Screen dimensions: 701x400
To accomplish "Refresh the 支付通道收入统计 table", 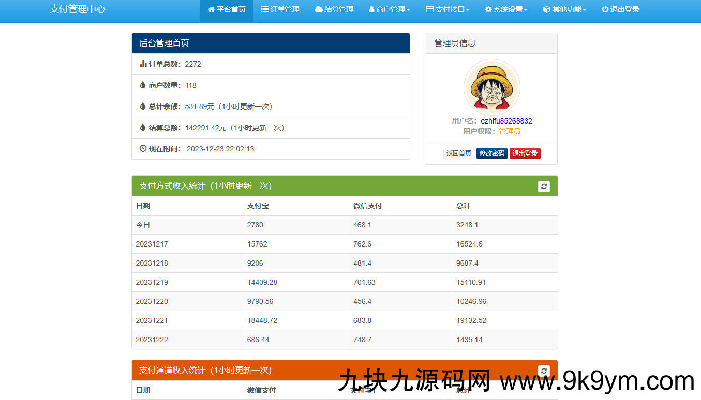I will [544, 371].
